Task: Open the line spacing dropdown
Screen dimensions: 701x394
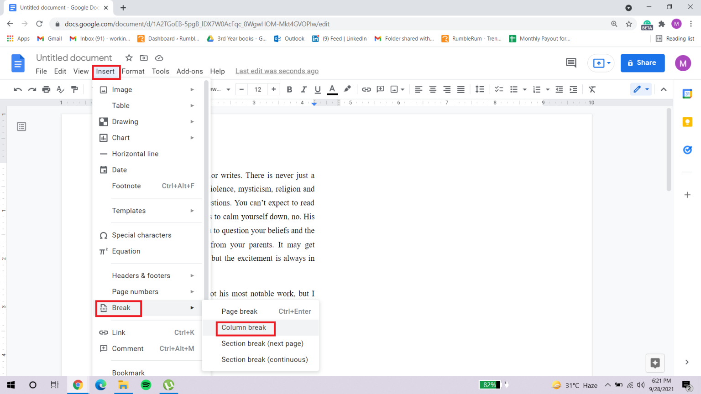Action: coord(480,89)
